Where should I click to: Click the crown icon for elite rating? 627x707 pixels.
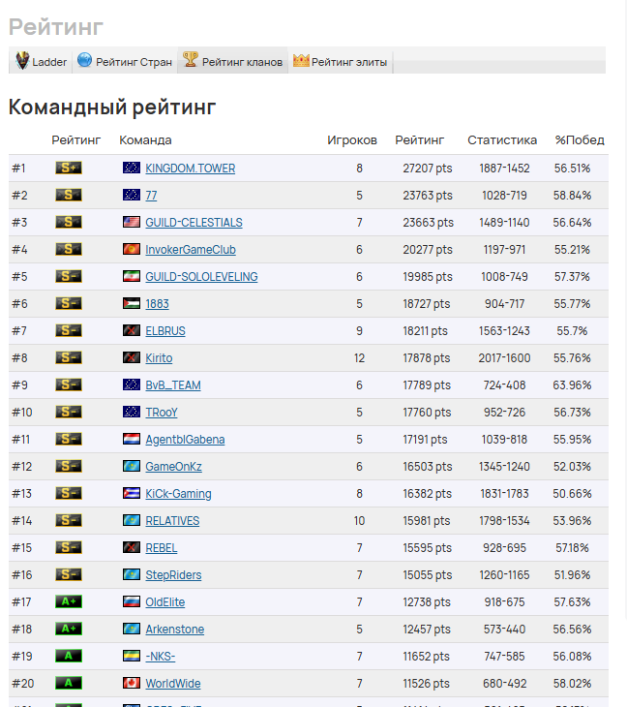pyautogui.click(x=301, y=60)
